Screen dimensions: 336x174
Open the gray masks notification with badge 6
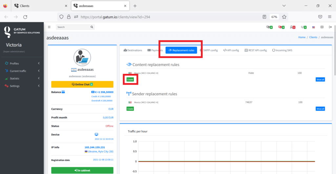tap(269, 27)
